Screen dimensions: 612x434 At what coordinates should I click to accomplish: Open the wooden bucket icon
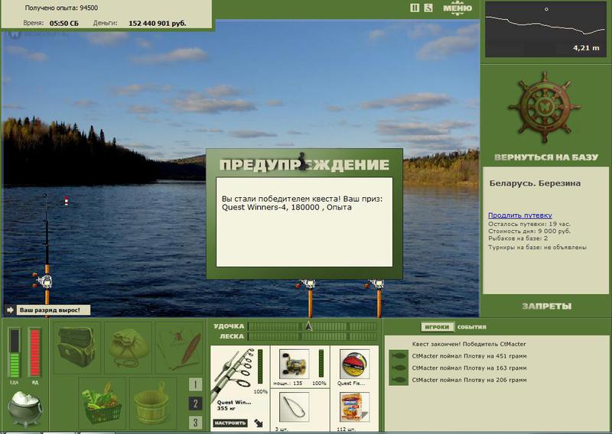pos(153,403)
